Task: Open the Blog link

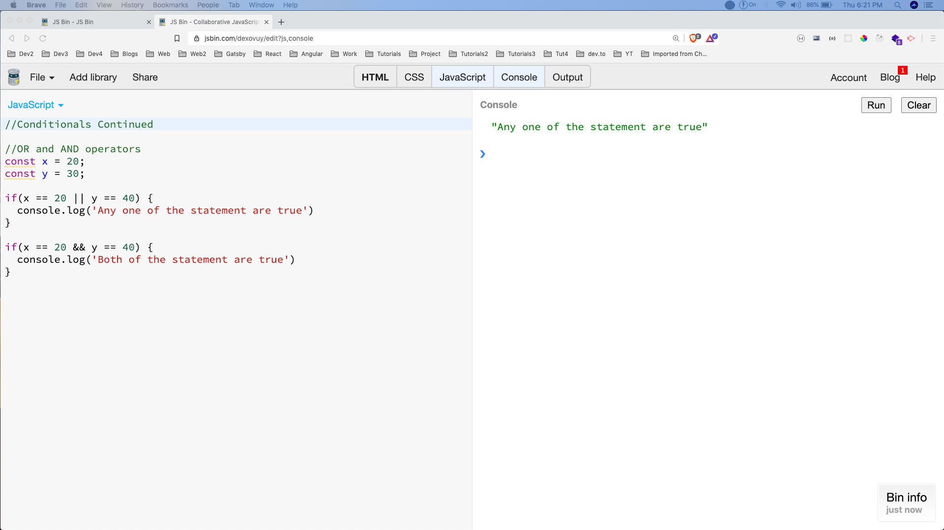Action: [x=890, y=78]
